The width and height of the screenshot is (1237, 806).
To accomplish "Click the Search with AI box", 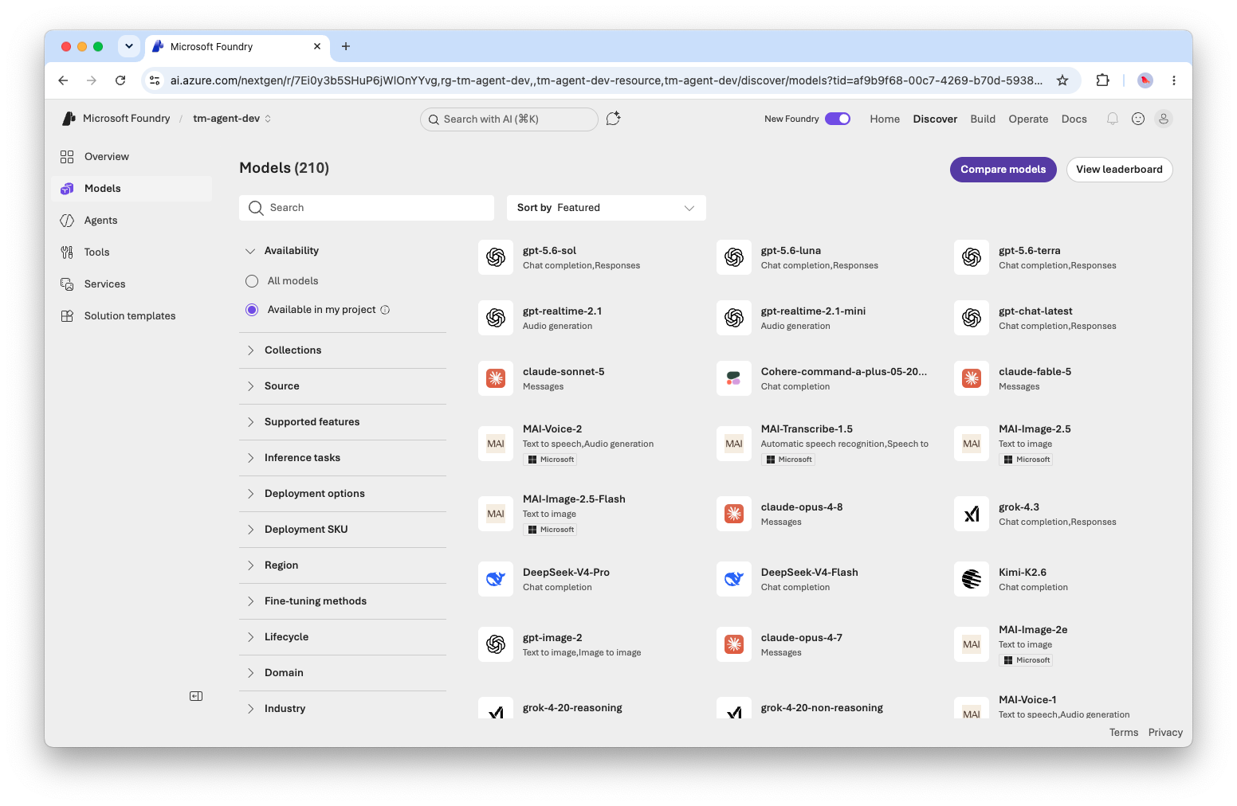I will [509, 119].
